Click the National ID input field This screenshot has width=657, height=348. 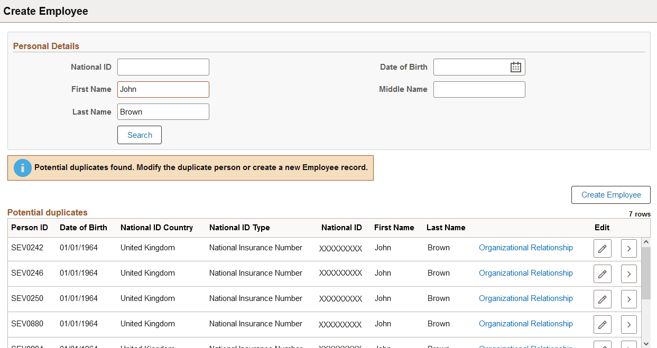pos(163,67)
